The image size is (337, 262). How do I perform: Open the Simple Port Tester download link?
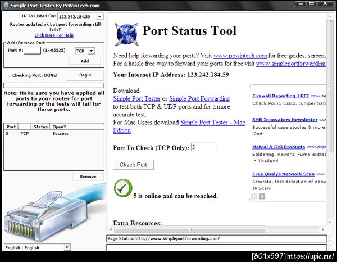click(x=136, y=98)
